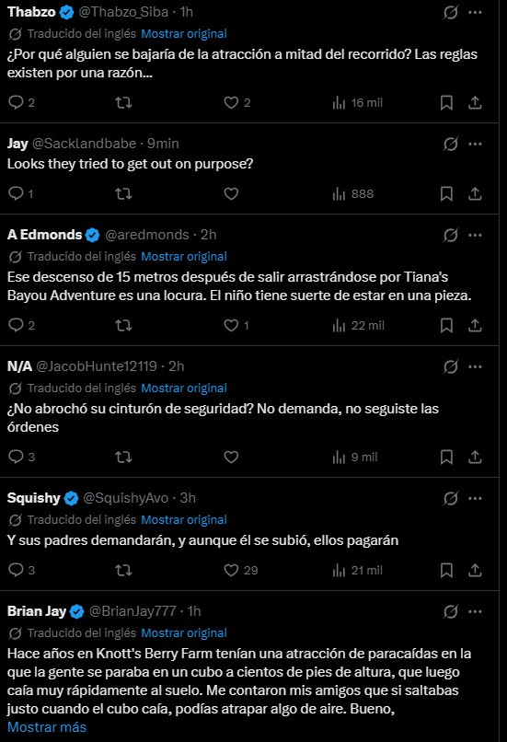Open @aredmonds profile handle

point(146,235)
